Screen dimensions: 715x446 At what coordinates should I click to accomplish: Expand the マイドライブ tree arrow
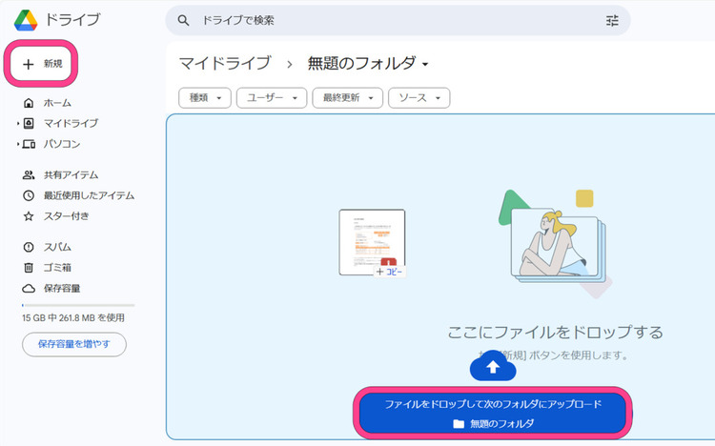point(18,123)
